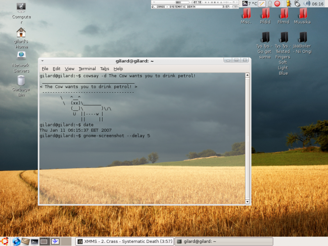Viewport: 328px width, 246px height.
Task: Click the volume speaker icon
Action: (x=307, y=4)
